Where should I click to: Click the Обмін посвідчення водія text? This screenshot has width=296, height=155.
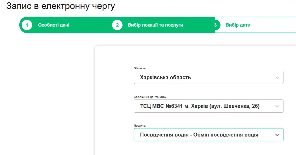tap(226, 135)
